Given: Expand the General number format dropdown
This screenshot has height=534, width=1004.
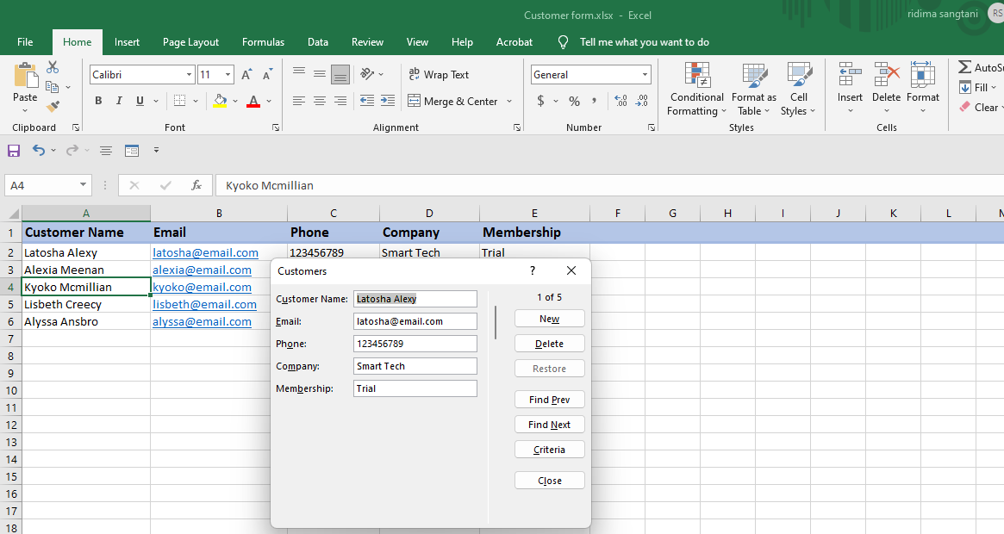Looking at the screenshot, I should point(645,75).
